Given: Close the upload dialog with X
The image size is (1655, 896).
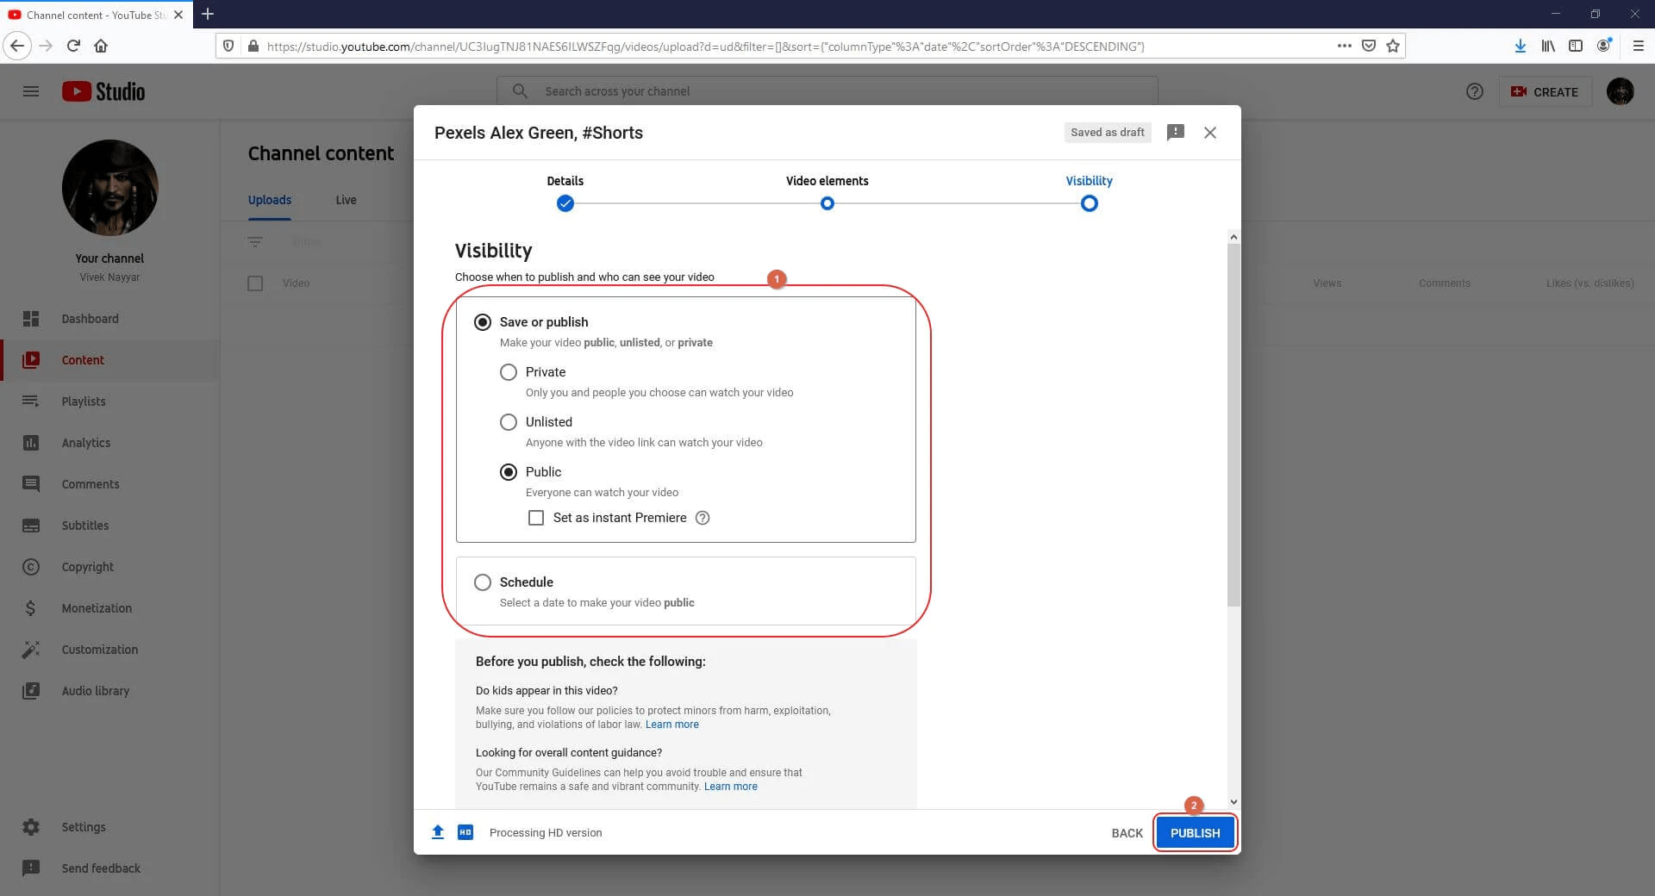Looking at the screenshot, I should [1210, 133].
